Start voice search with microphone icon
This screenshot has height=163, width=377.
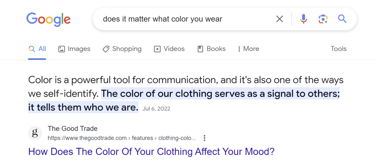[304, 19]
